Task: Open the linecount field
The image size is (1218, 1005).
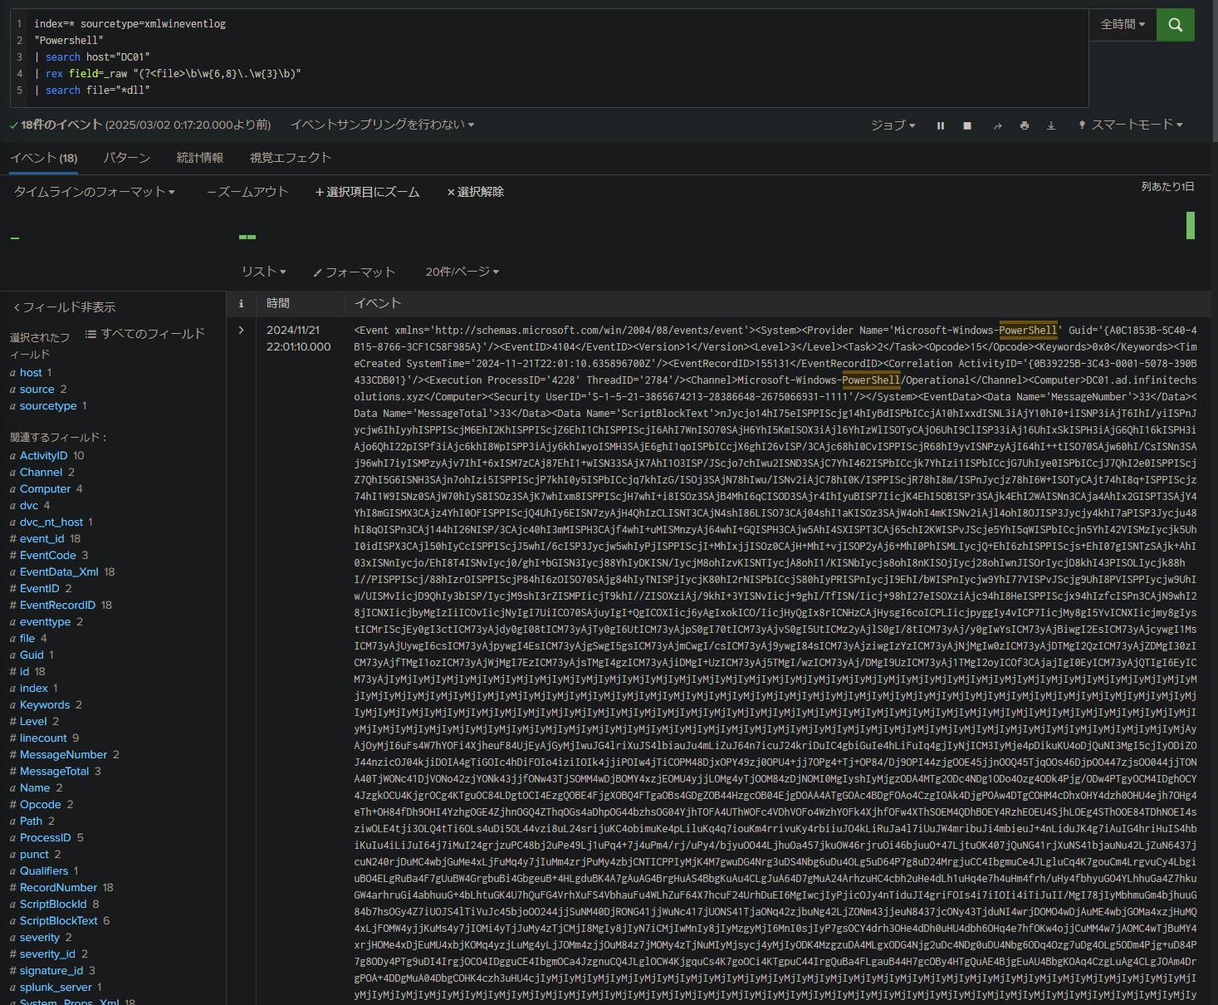Action: pyautogui.click(x=45, y=738)
